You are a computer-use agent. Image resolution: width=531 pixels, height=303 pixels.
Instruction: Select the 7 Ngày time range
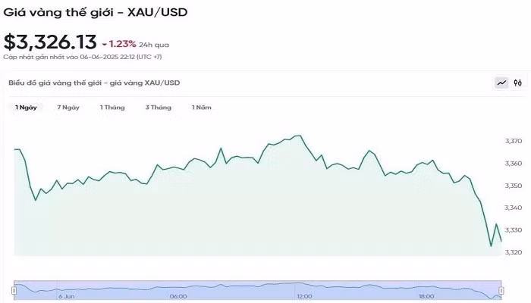(x=68, y=108)
